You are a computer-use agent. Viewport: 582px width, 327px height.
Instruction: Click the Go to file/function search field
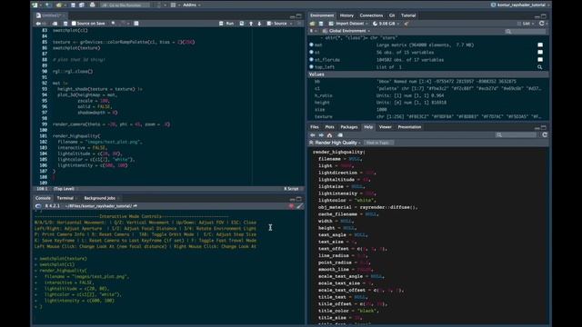(125, 5)
